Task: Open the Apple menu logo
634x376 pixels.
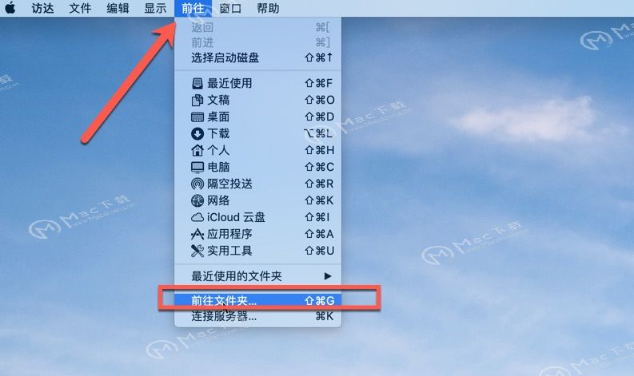Action: tap(10, 8)
